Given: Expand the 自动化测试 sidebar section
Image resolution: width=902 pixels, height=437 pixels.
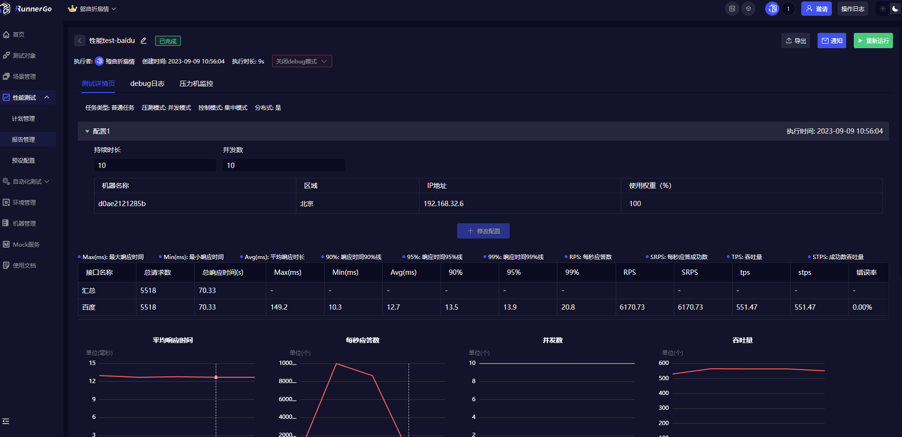Looking at the screenshot, I should tap(47, 181).
